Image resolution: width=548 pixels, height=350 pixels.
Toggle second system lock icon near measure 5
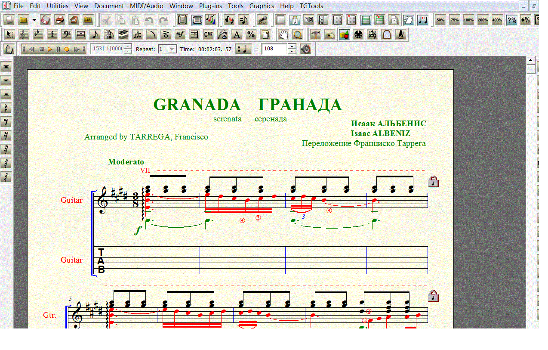point(434,296)
